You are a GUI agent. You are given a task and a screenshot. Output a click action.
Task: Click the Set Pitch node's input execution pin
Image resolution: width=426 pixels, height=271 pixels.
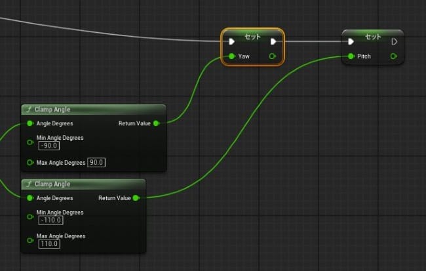tap(351, 41)
